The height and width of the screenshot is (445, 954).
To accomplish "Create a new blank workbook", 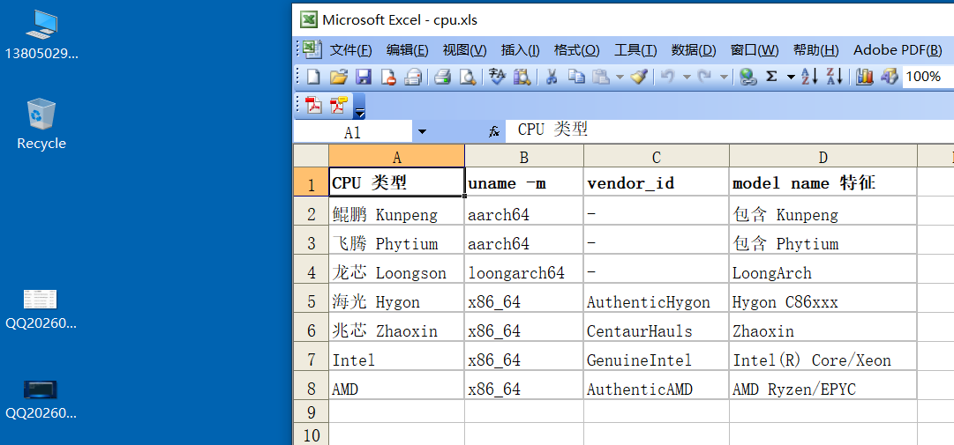I will [313, 77].
